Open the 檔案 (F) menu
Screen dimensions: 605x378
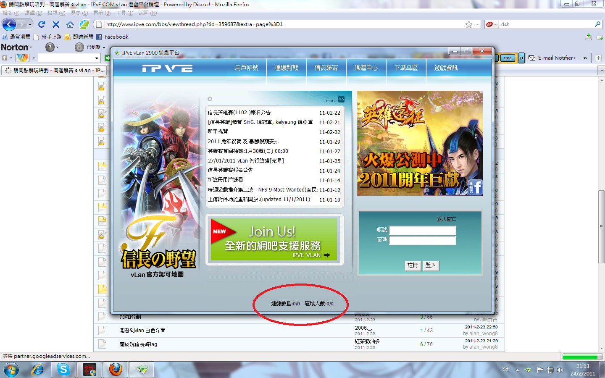point(11,13)
